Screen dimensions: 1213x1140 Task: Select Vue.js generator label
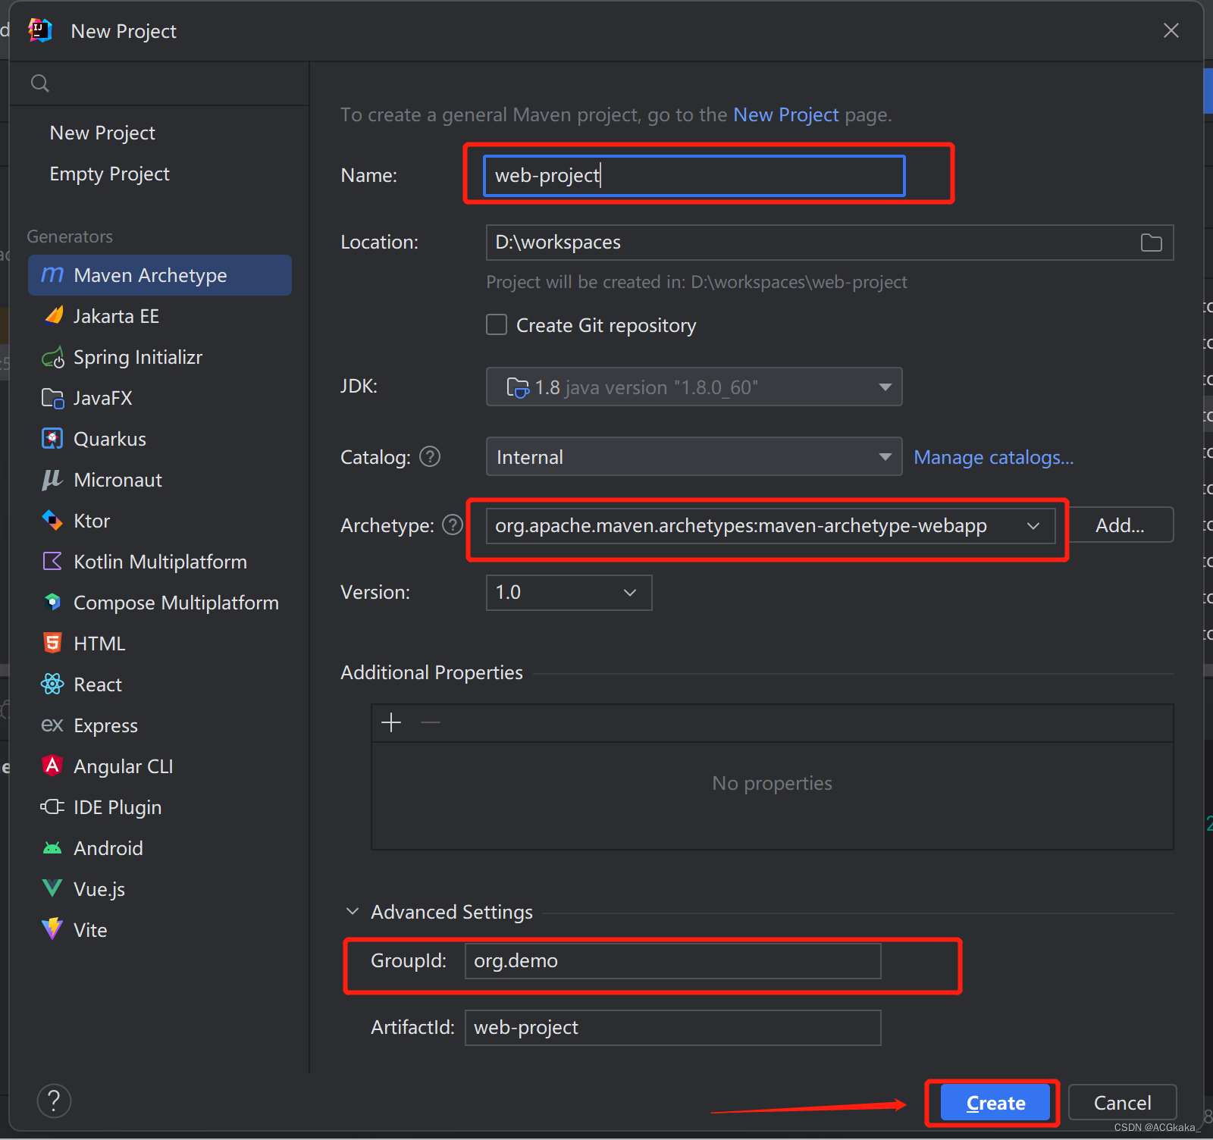point(99,889)
